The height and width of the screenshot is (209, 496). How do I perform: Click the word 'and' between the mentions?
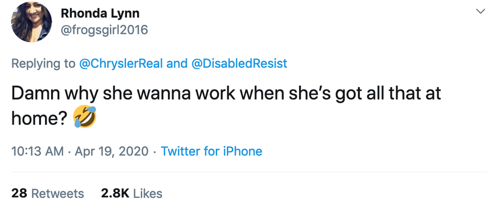point(177,63)
